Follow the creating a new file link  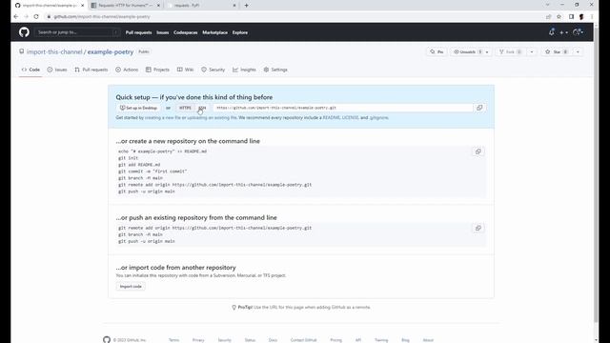pyautogui.click(x=163, y=117)
